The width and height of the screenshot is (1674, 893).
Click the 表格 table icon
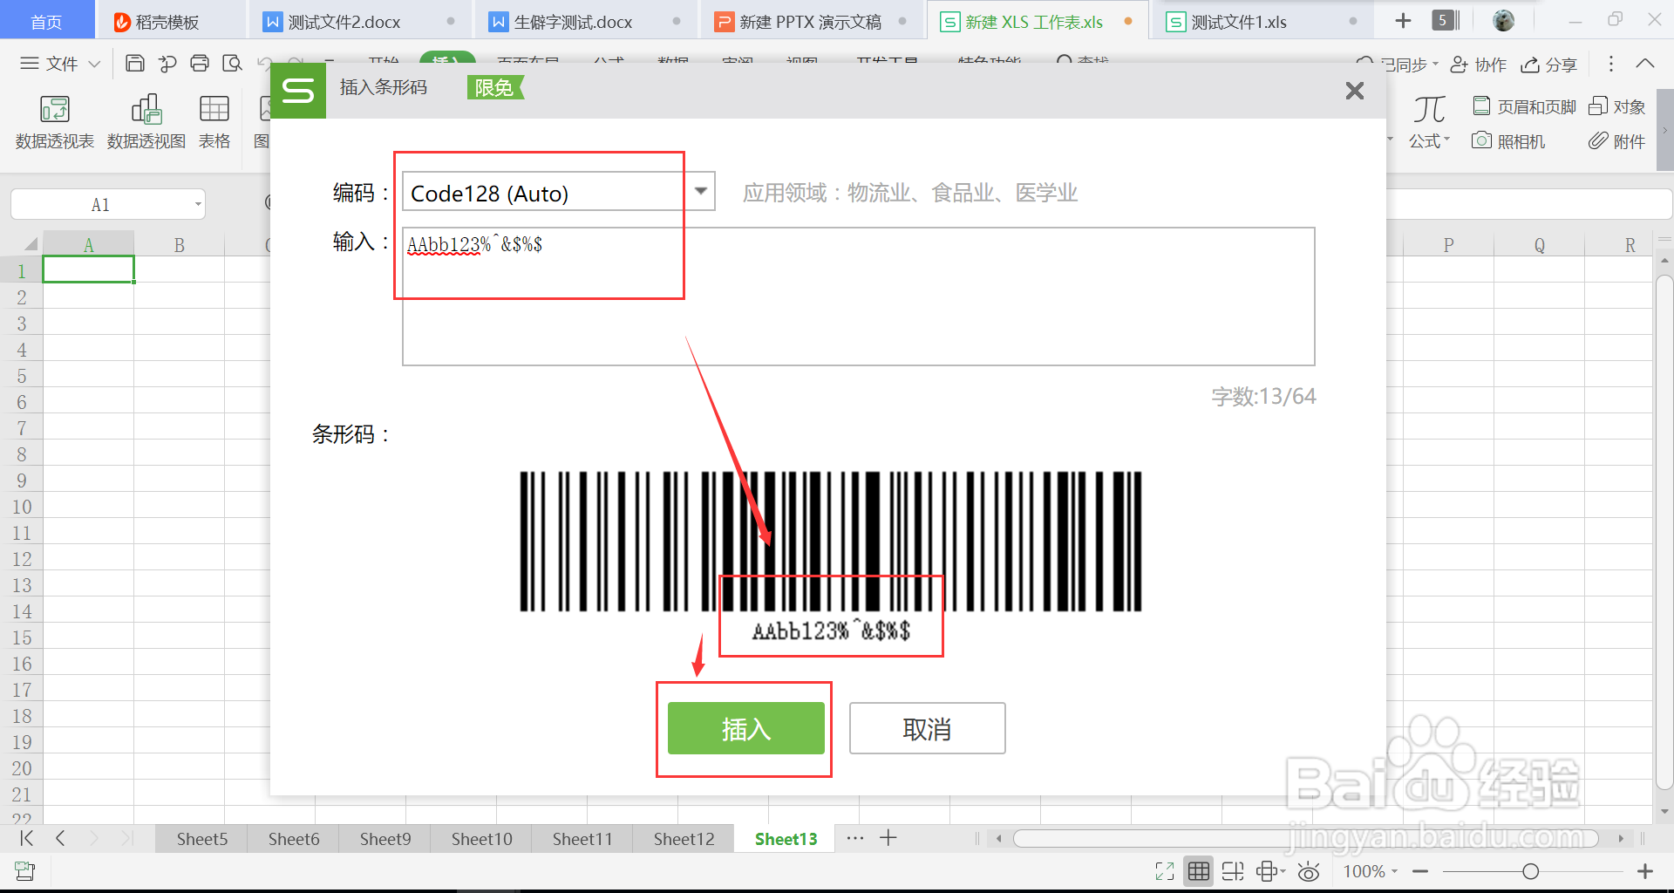(214, 122)
